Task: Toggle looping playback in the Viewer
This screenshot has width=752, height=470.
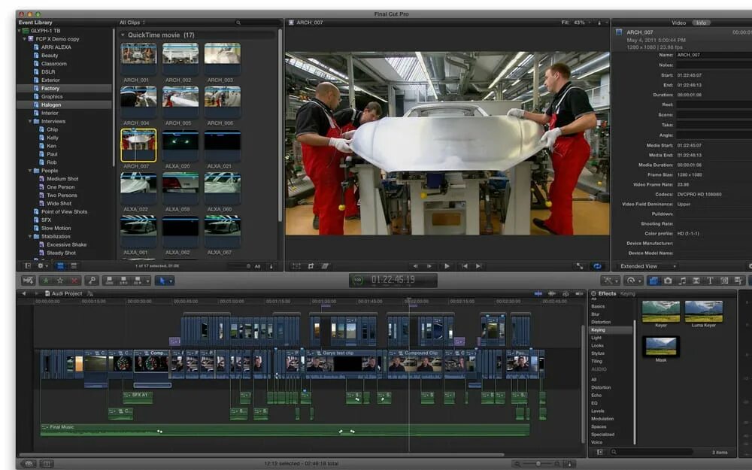Action: [598, 266]
